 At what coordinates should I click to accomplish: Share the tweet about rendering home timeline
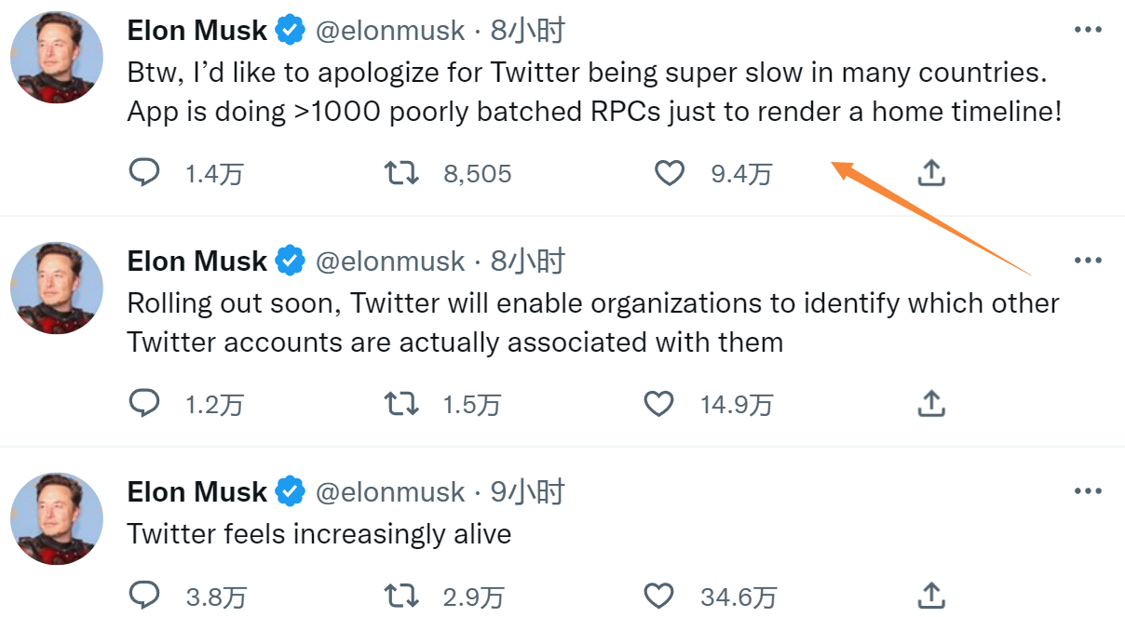[931, 173]
